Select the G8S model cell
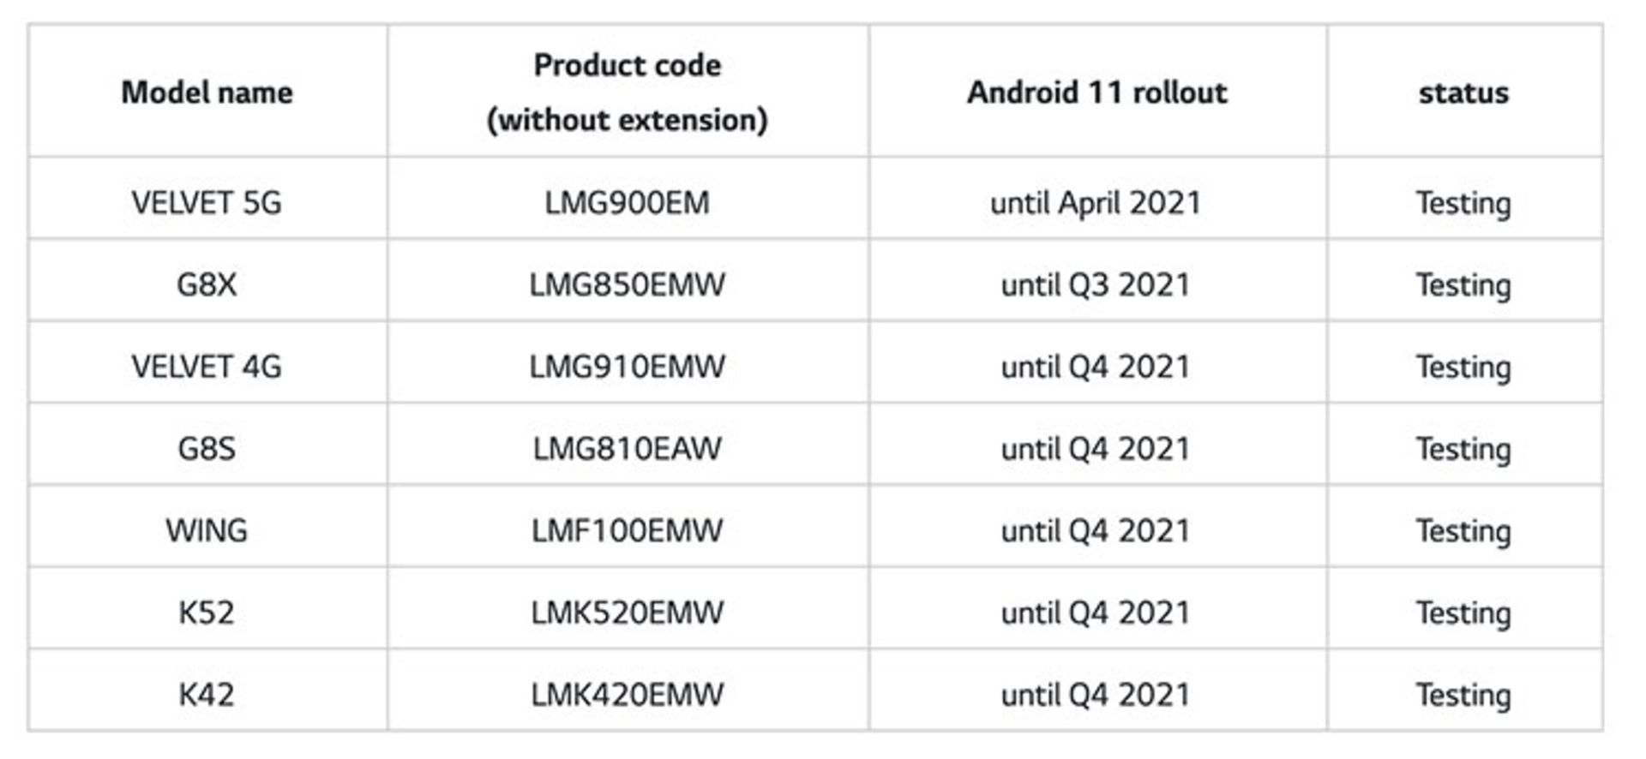Viewport: 1646px width, 759px height. coord(207,448)
